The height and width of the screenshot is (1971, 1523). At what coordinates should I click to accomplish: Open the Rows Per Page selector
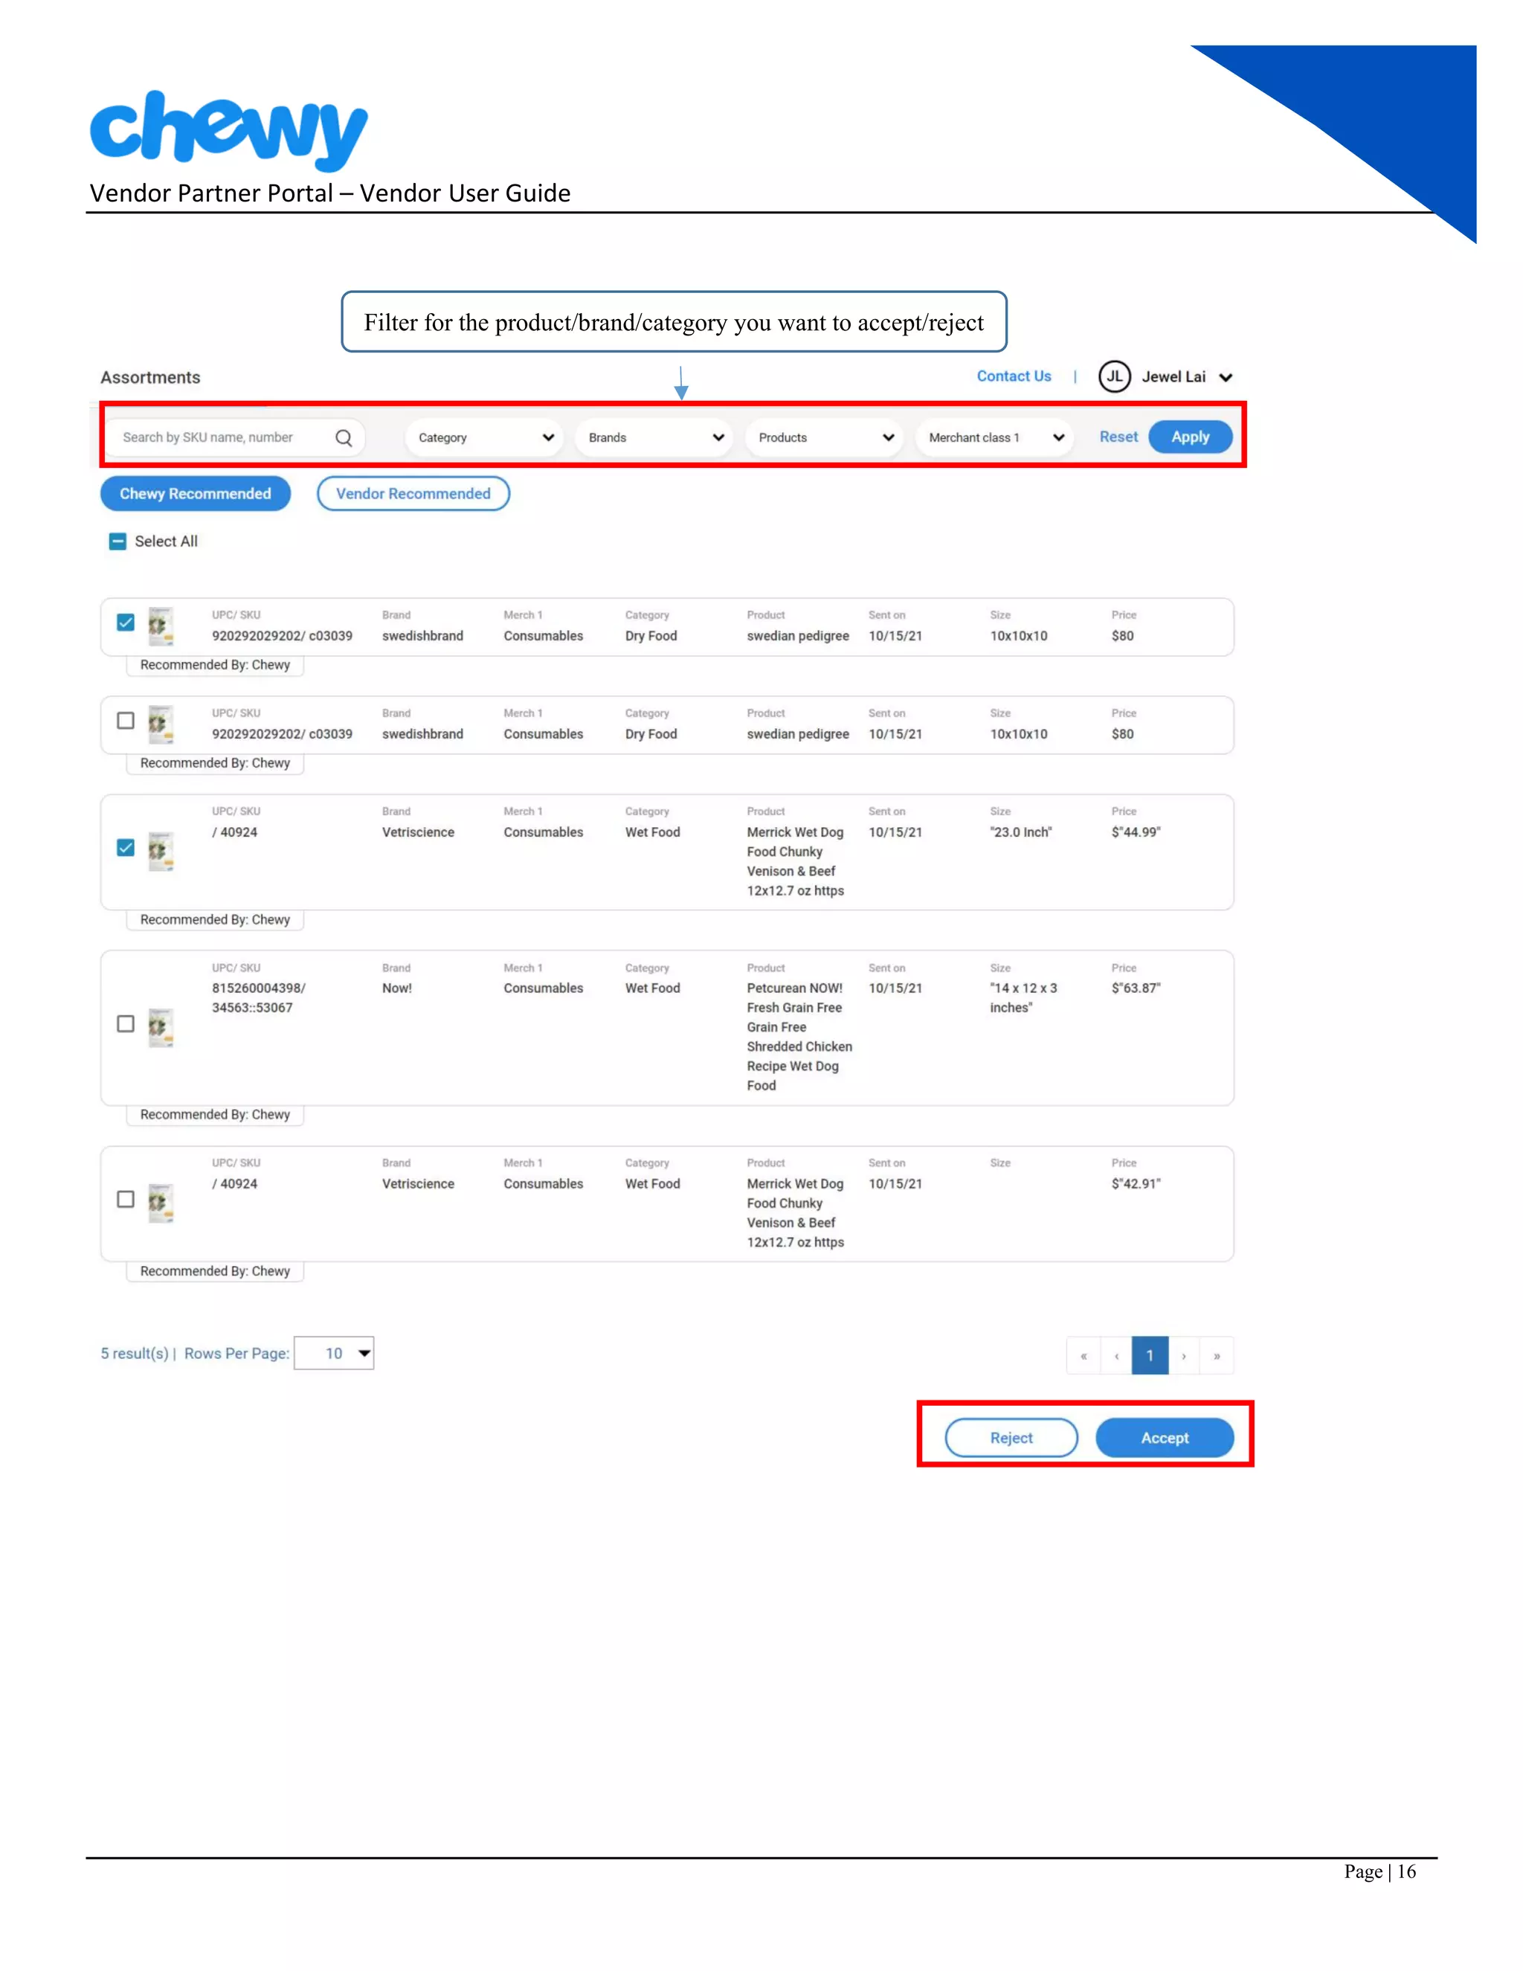335,1353
